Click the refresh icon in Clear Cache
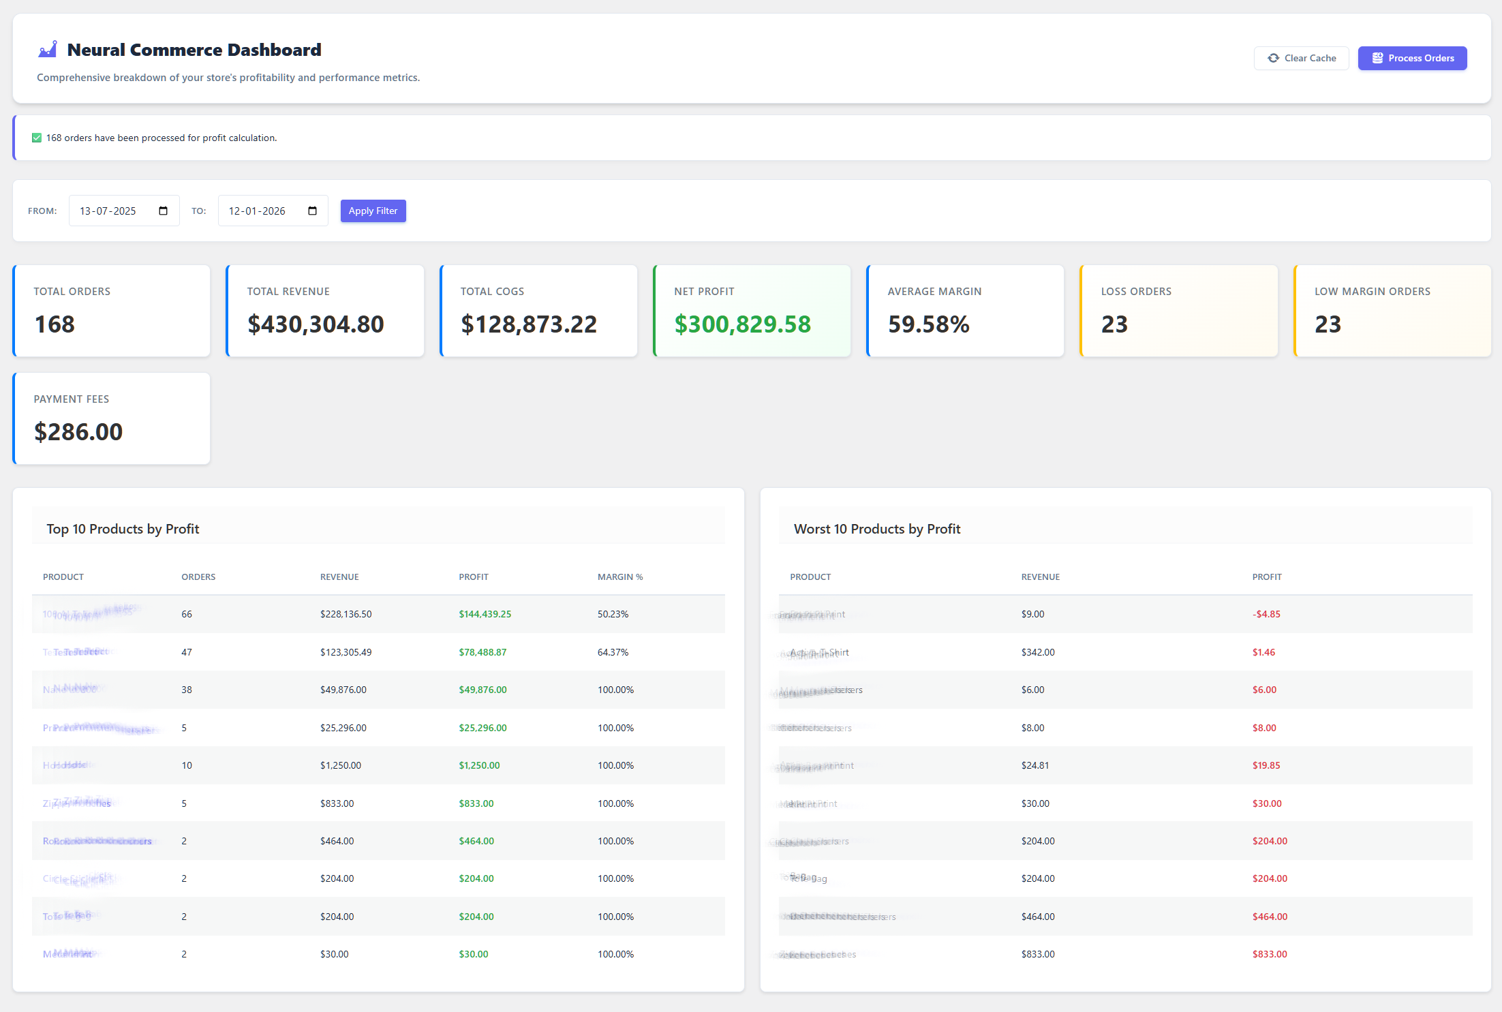 [1272, 59]
